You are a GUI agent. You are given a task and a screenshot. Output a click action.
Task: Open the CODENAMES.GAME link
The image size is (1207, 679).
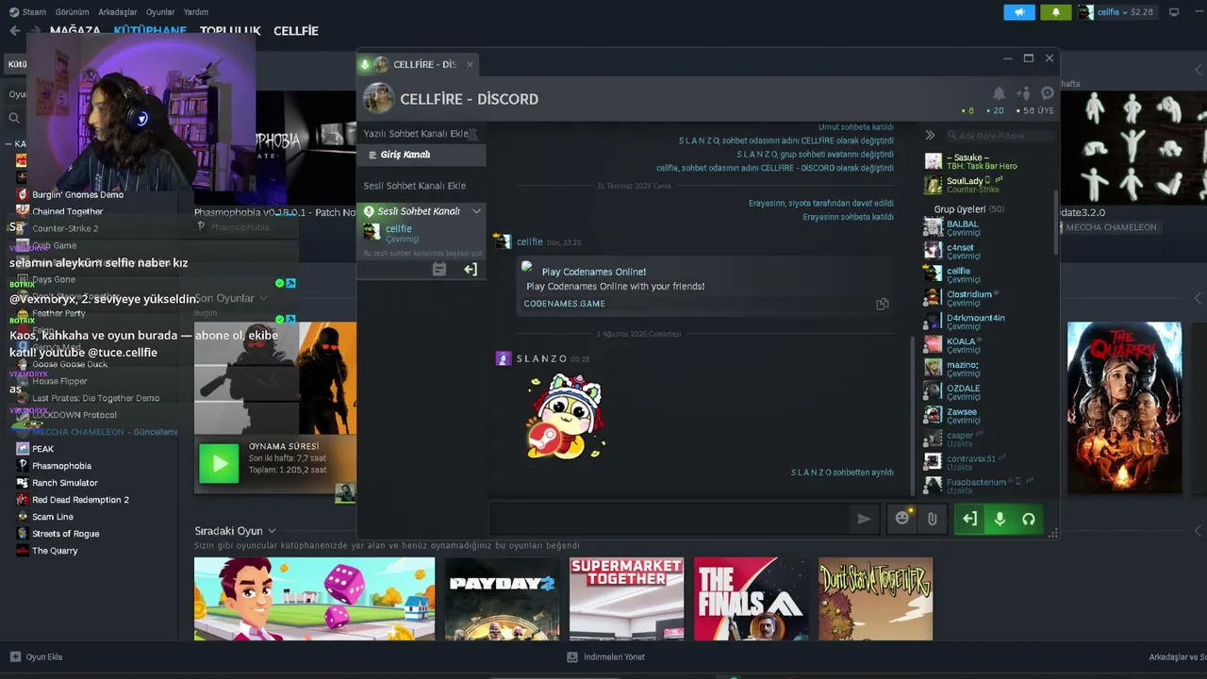(x=564, y=304)
